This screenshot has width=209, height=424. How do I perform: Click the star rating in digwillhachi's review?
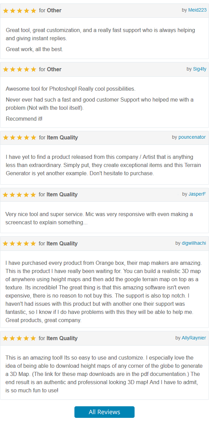[x=19, y=244]
